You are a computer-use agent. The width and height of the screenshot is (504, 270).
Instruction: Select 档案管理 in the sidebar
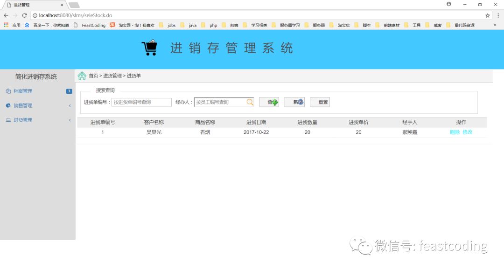23,91
